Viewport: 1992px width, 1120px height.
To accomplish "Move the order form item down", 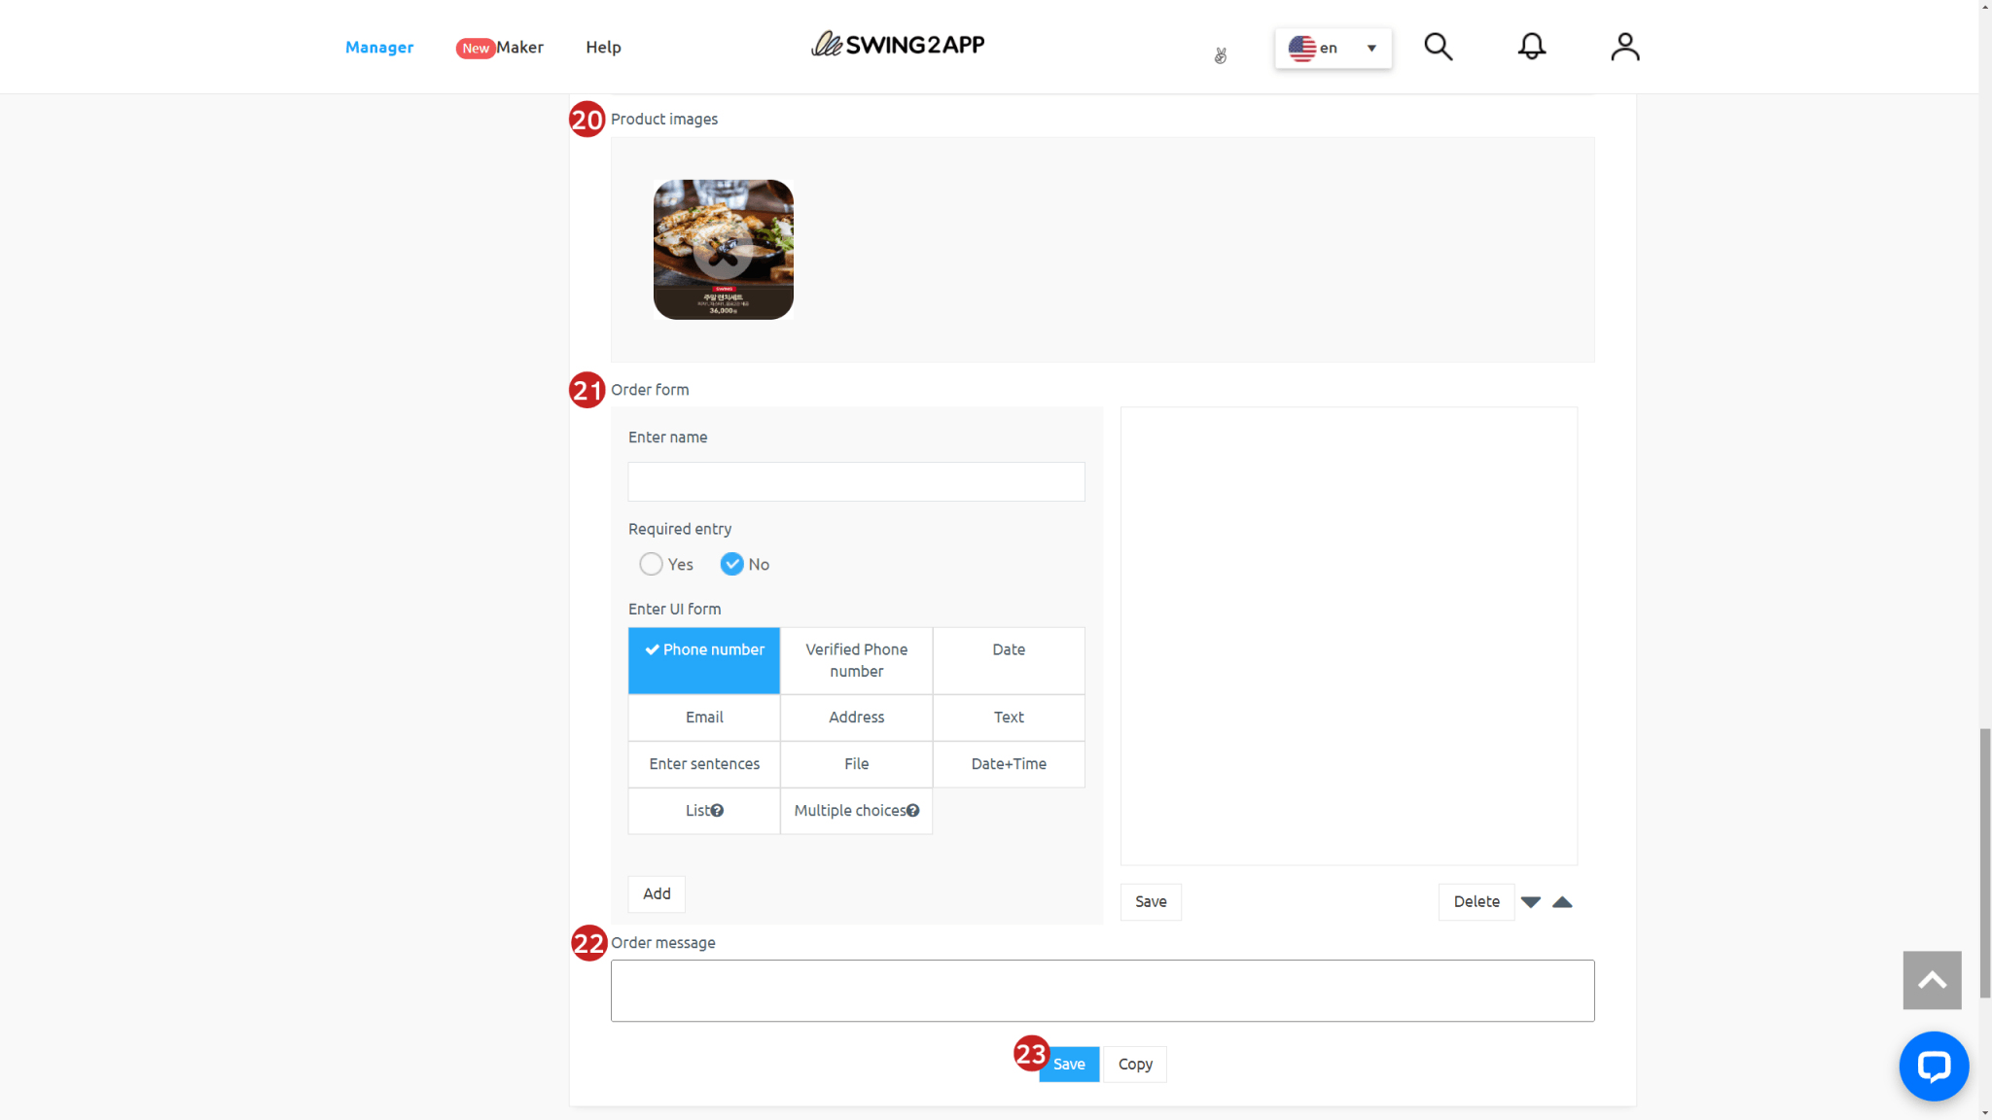I will tap(1530, 902).
